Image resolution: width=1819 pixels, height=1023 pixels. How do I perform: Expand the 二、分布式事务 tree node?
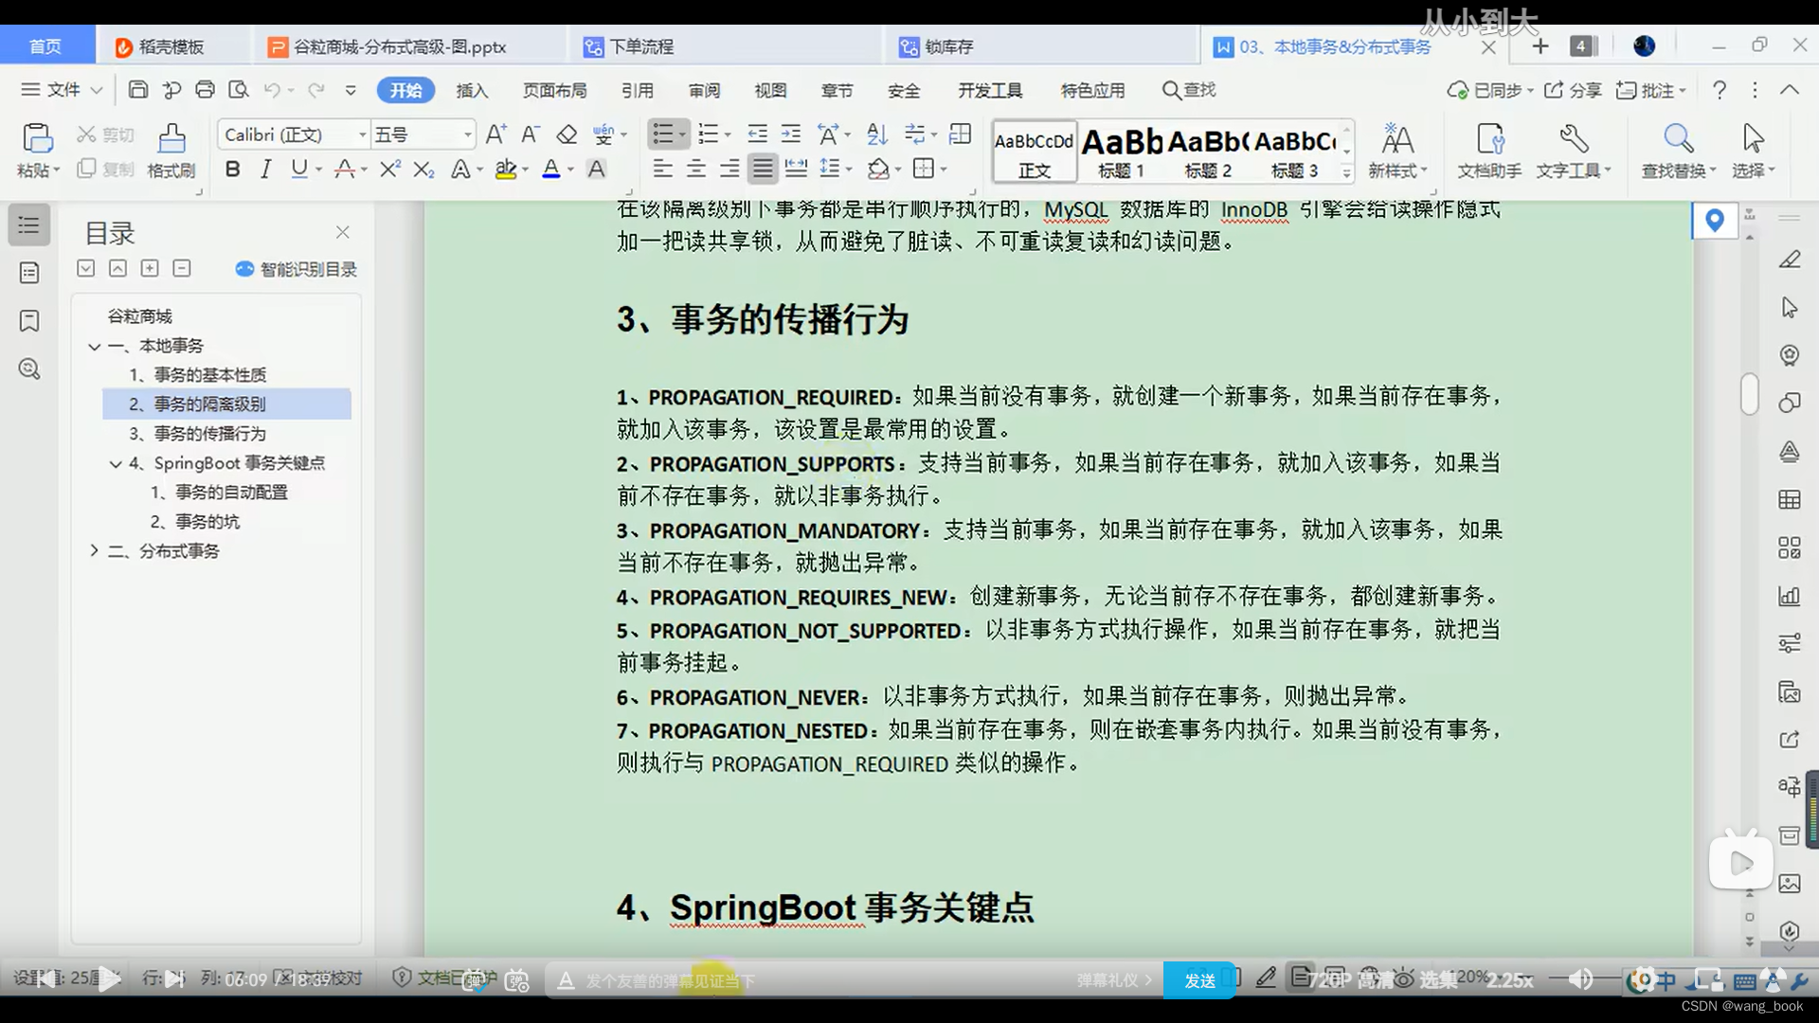94,550
